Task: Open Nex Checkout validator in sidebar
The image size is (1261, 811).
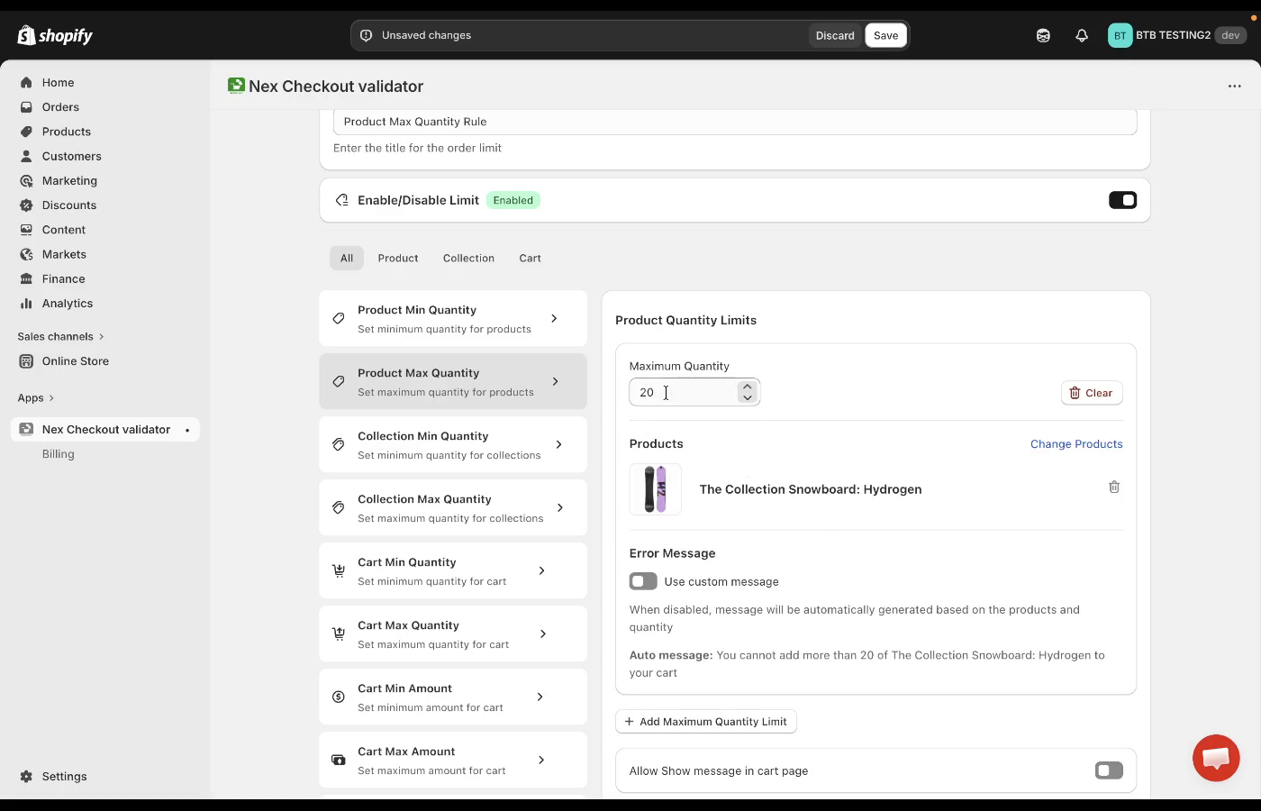Action: click(x=105, y=430)
